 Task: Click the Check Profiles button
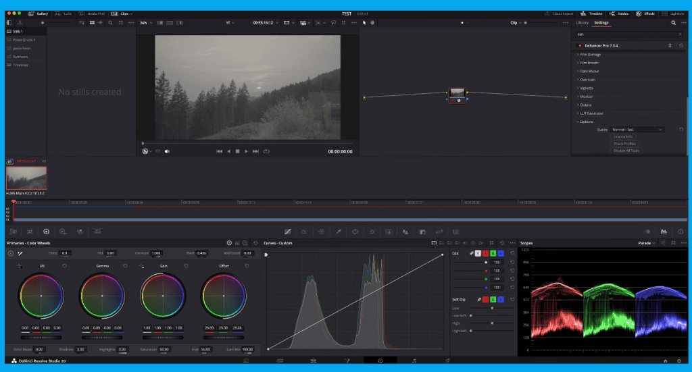click(x=626, y=144)
